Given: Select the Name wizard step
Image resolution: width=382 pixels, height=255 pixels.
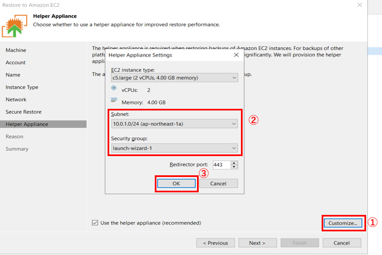Looking at the screenshot, I should point(13,75).
